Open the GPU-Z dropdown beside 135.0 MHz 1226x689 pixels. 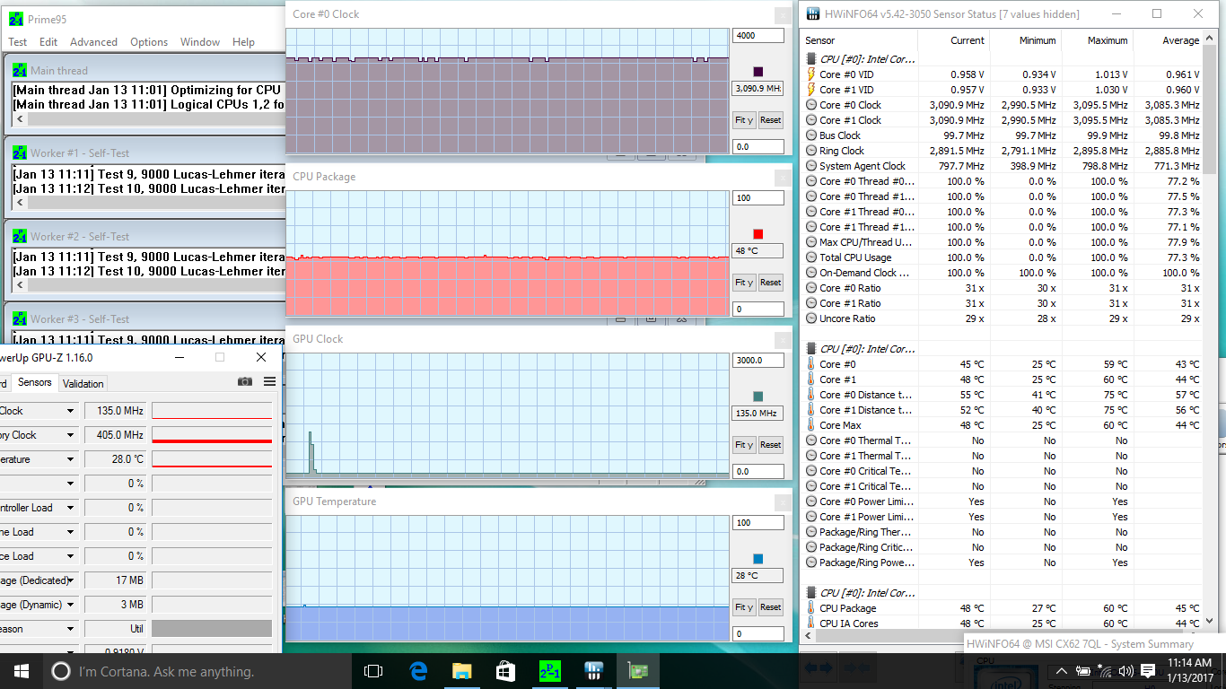(70, 411)
